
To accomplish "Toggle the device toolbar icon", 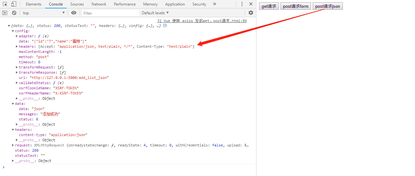I will [x=14, y=4].
